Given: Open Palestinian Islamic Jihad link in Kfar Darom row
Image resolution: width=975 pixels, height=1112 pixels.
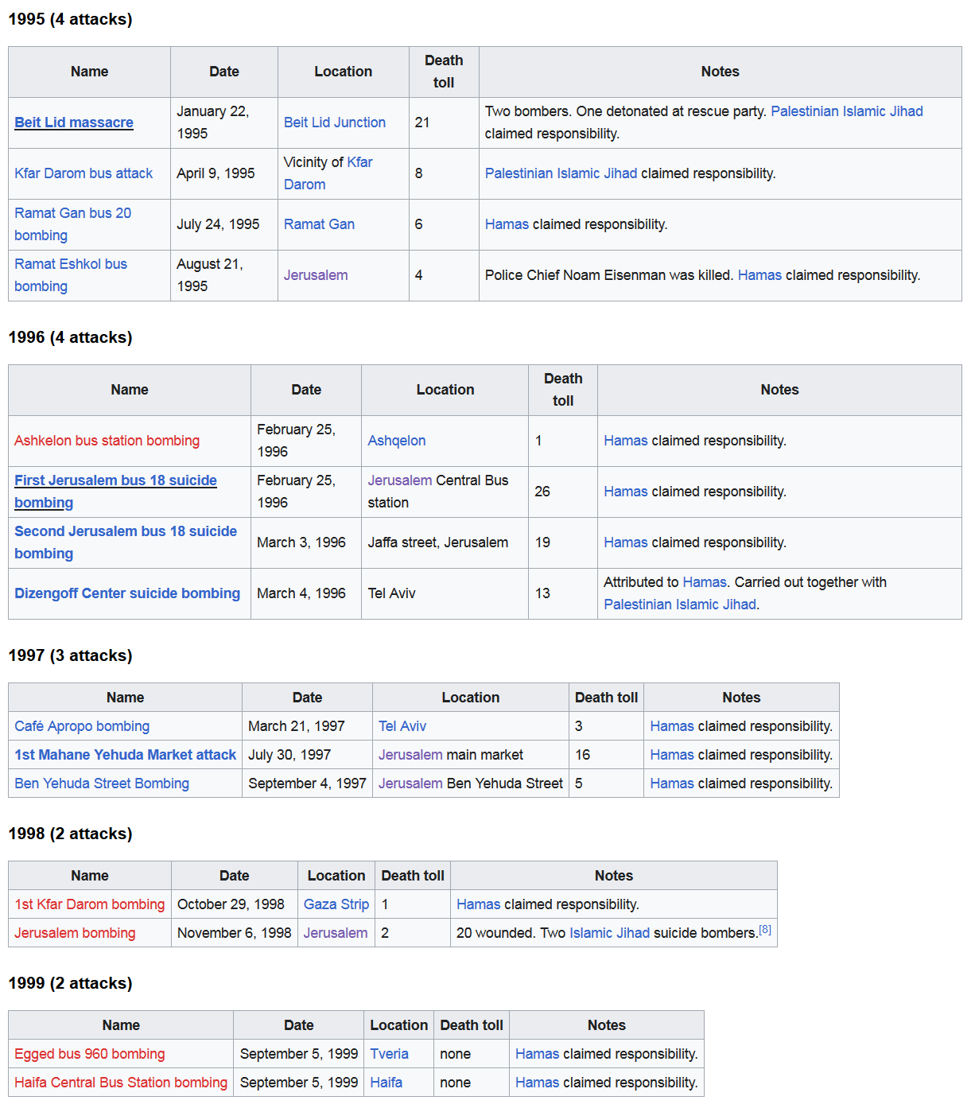Looking at the screenshot, I should point(561,173).
